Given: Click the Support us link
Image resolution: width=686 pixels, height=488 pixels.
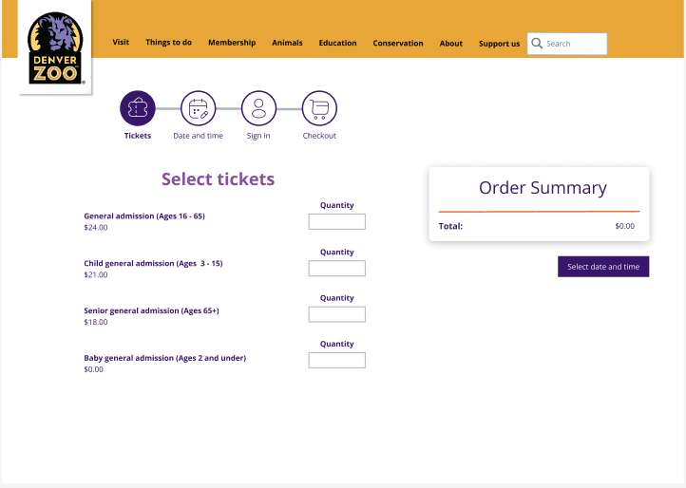Looking at the screenshot, I should 499,44.
